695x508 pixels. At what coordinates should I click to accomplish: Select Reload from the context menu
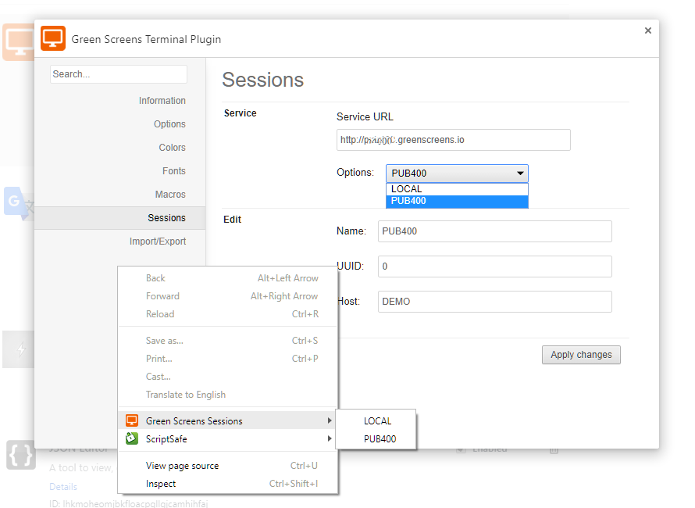click(x=228, y=314)
